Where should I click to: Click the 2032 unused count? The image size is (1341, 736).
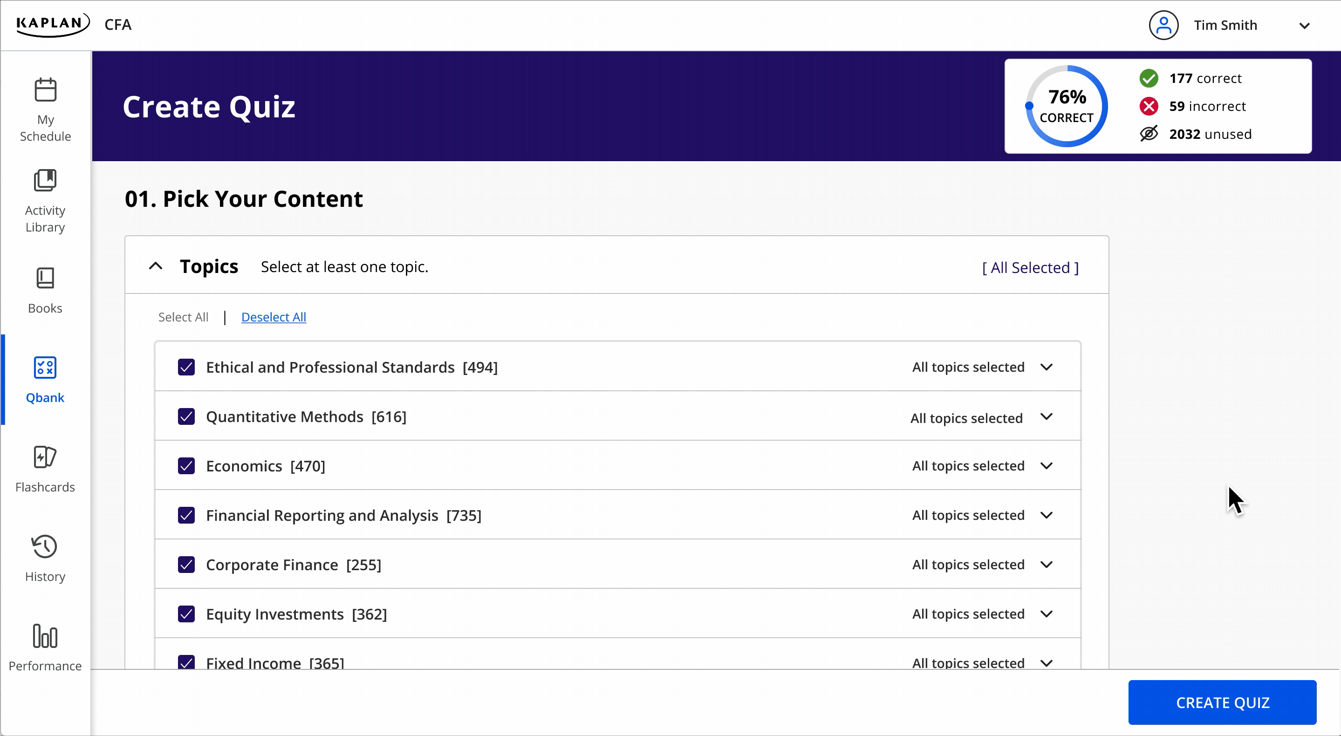click(x=1211, y=134)
